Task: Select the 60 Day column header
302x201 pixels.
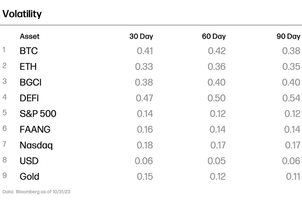Action: (214, 36)
